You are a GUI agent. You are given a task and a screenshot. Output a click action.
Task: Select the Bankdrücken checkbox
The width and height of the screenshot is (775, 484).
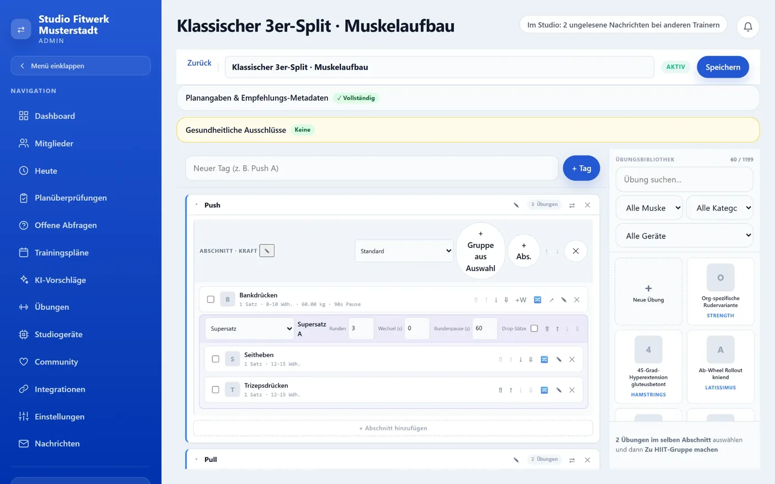210,299
